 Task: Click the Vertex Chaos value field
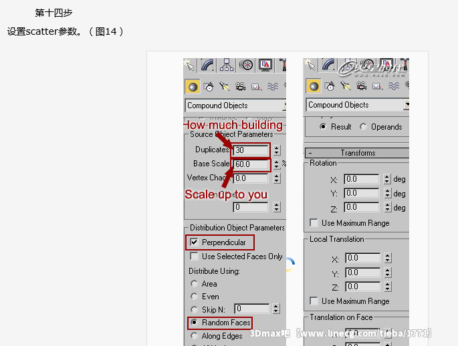point(251,178)
